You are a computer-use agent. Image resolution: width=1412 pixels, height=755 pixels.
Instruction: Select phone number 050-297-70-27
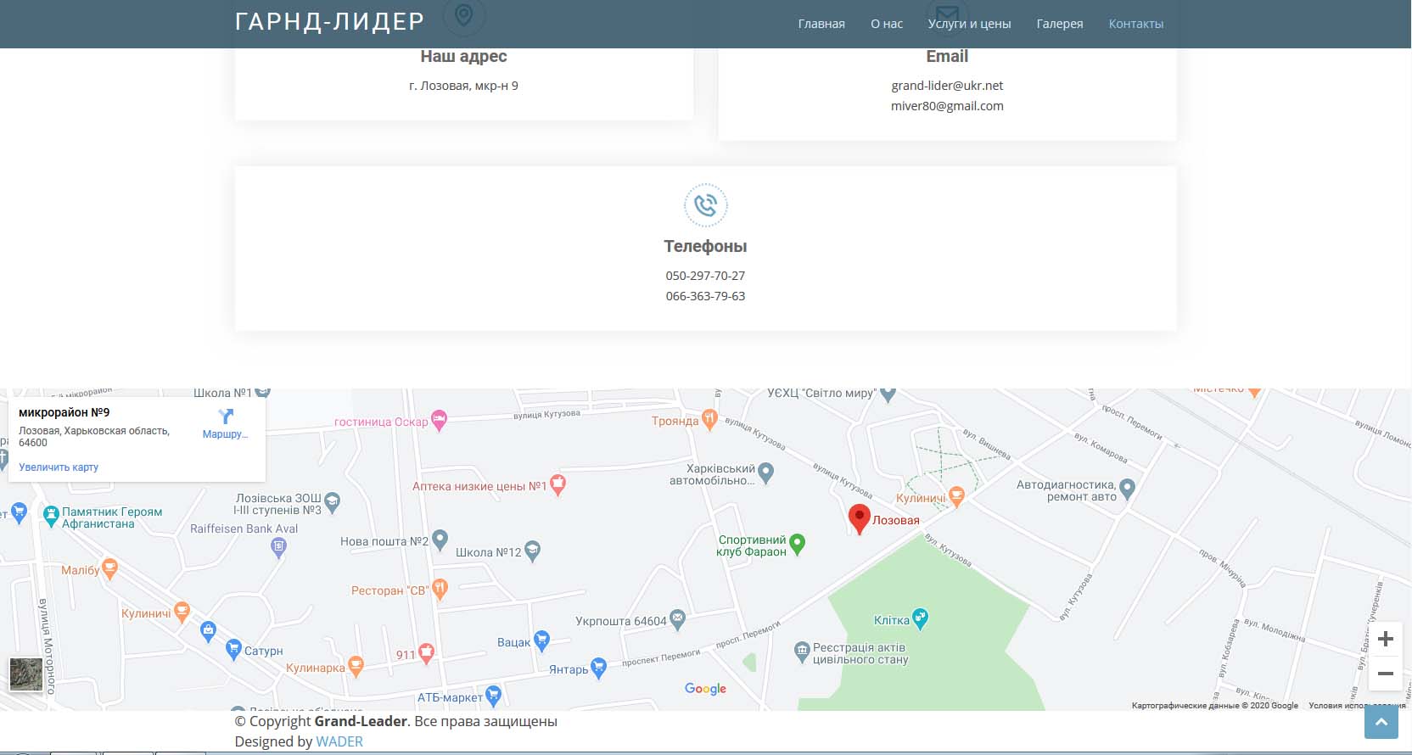(x=705, y=276)
